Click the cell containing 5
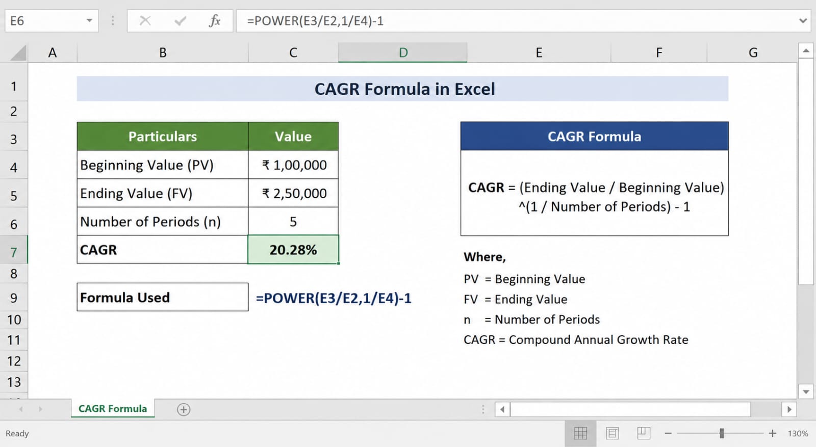Screen dimensions: 816x447 [293, 221]
